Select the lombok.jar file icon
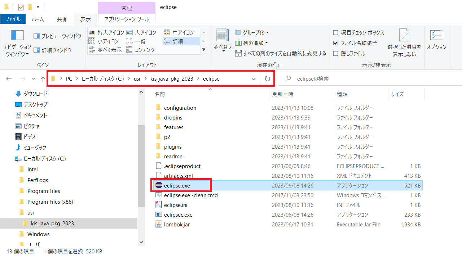 (x=159, y=225)
